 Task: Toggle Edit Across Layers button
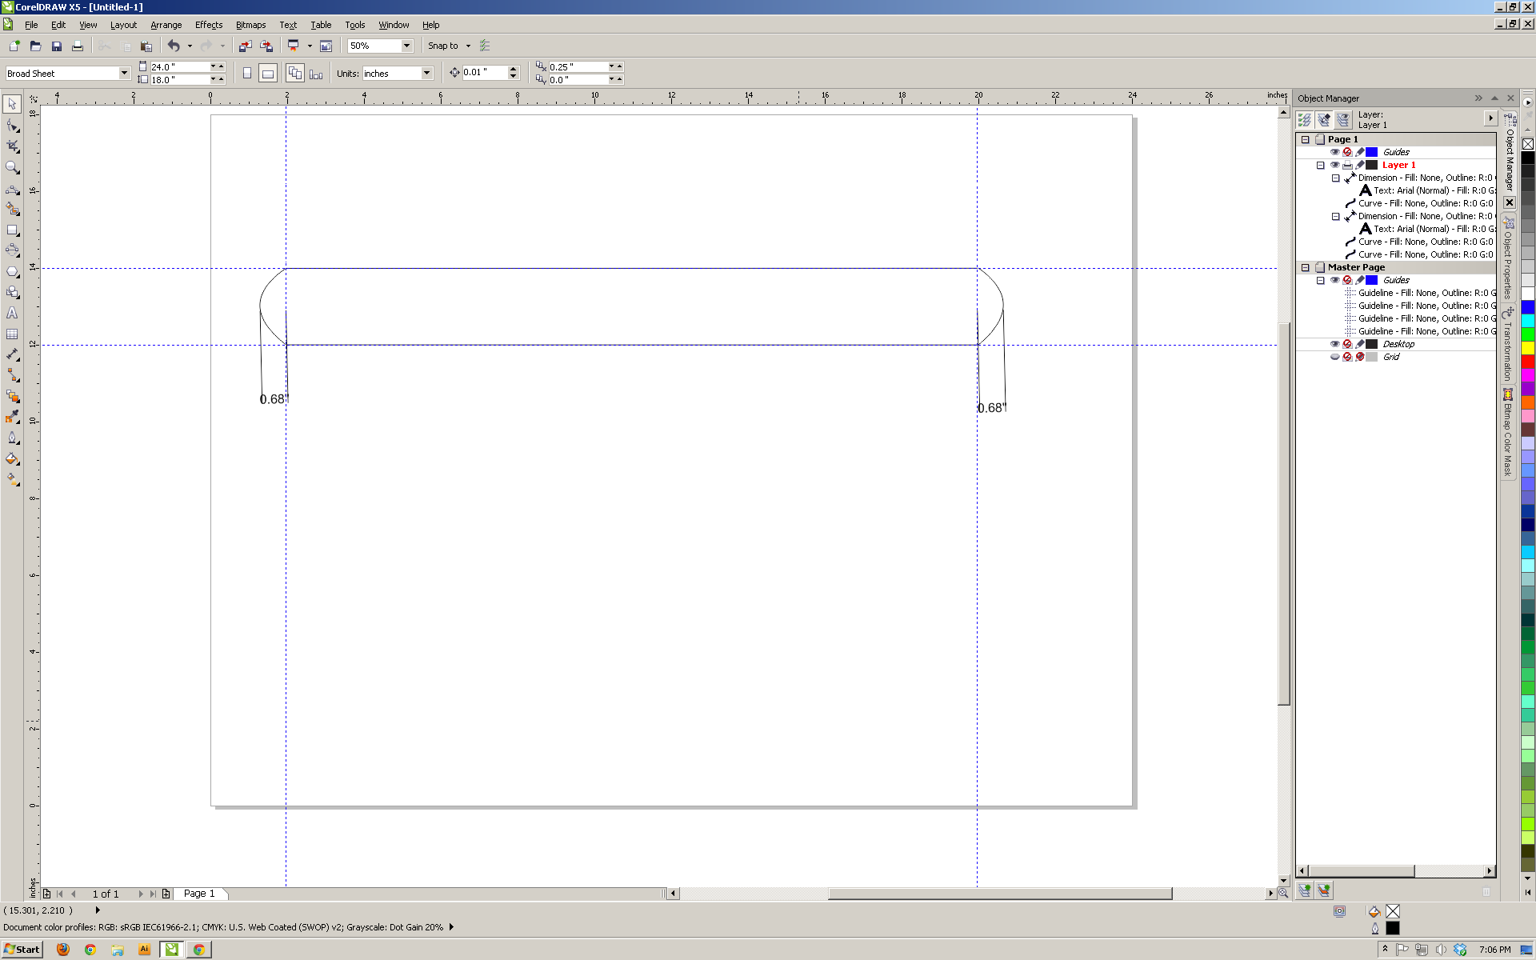pos(1324,120)
